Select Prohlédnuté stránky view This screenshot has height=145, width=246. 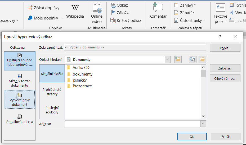[52, 92]
